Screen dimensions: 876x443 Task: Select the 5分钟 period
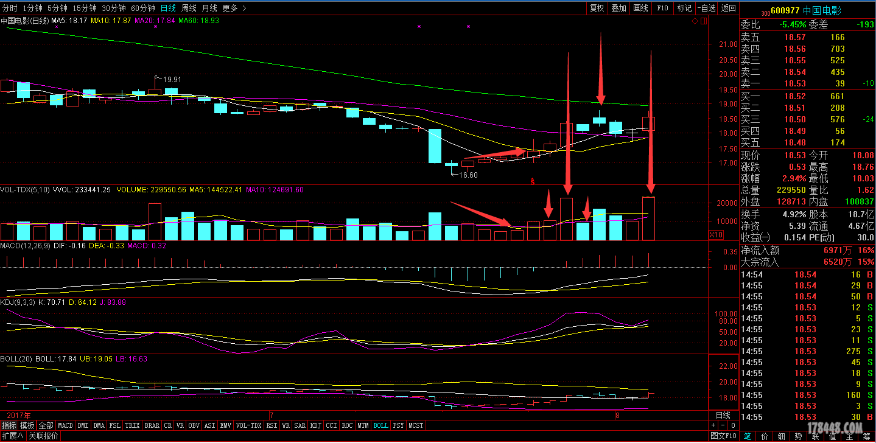coord(57,8)
